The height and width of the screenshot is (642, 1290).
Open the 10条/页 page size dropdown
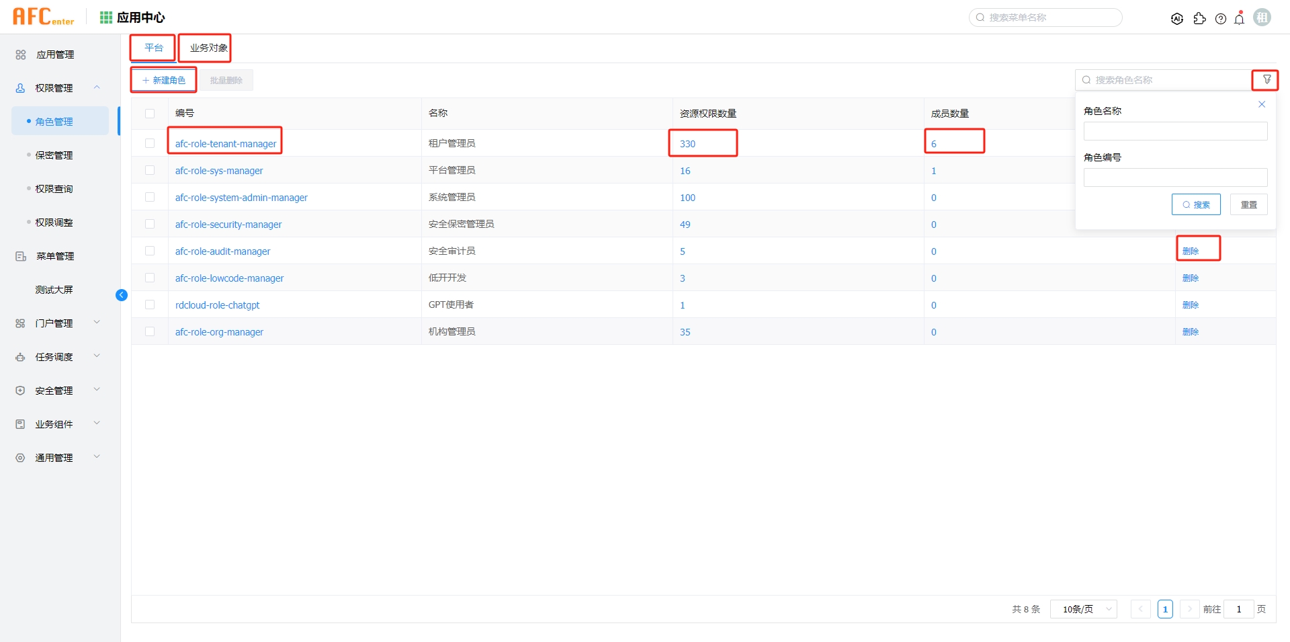tap(1083, 609)
